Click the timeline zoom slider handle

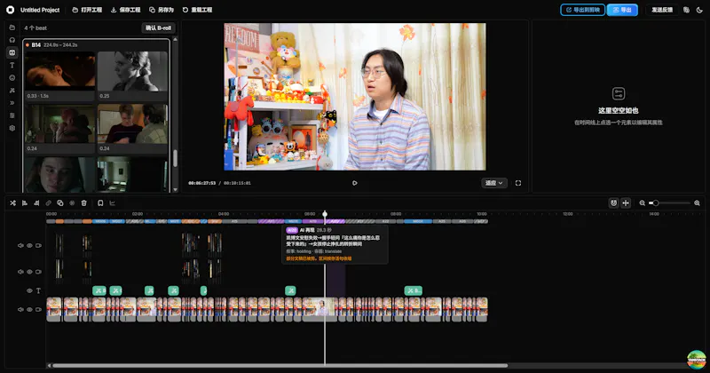(x=655, y=203)
